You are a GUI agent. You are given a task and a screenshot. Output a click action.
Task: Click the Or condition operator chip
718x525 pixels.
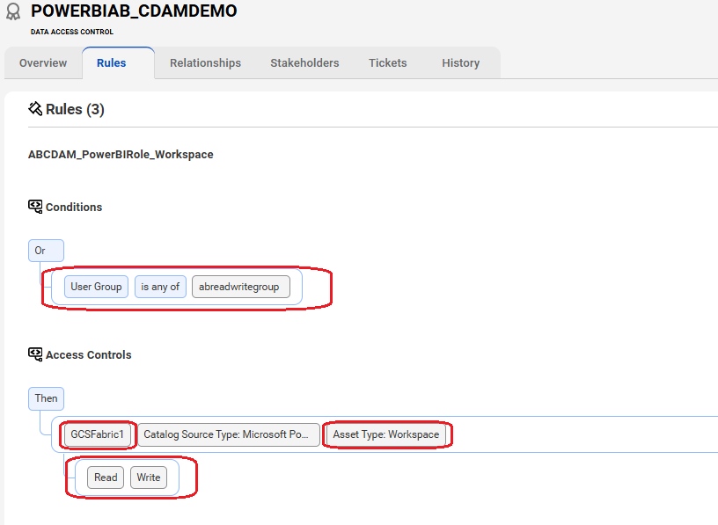(x=46, y=251)
